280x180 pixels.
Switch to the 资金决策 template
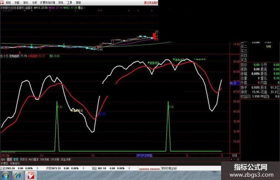click(66, 159)
